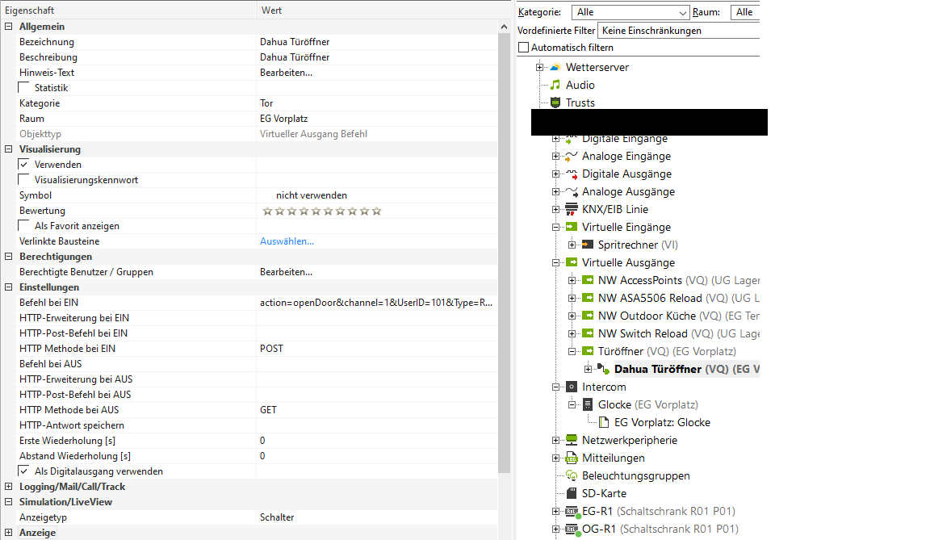Click the Audio music note icon
Image resolution: width=930 pixels, height=540 pixels.
pos(555,85)
